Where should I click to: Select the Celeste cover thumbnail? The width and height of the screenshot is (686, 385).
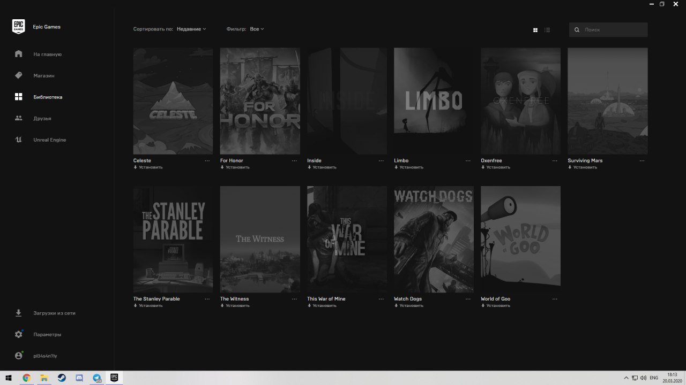click(173, 101)
